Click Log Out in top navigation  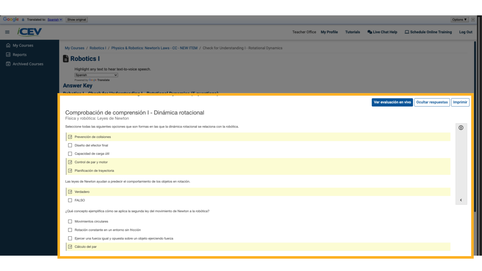tap(466, 32)
